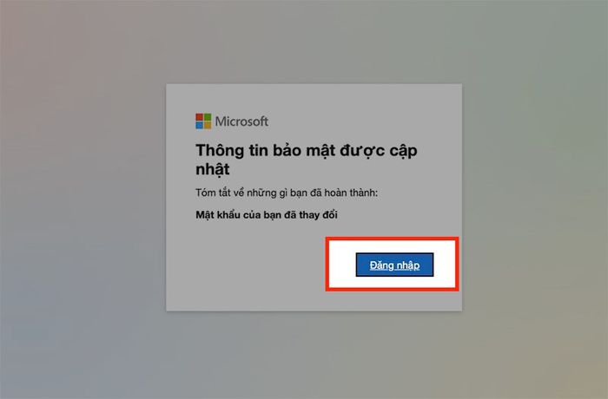Click the word cập ending heading's first line
This screenshot has width=608, height=399.
(x=403, y=152)
